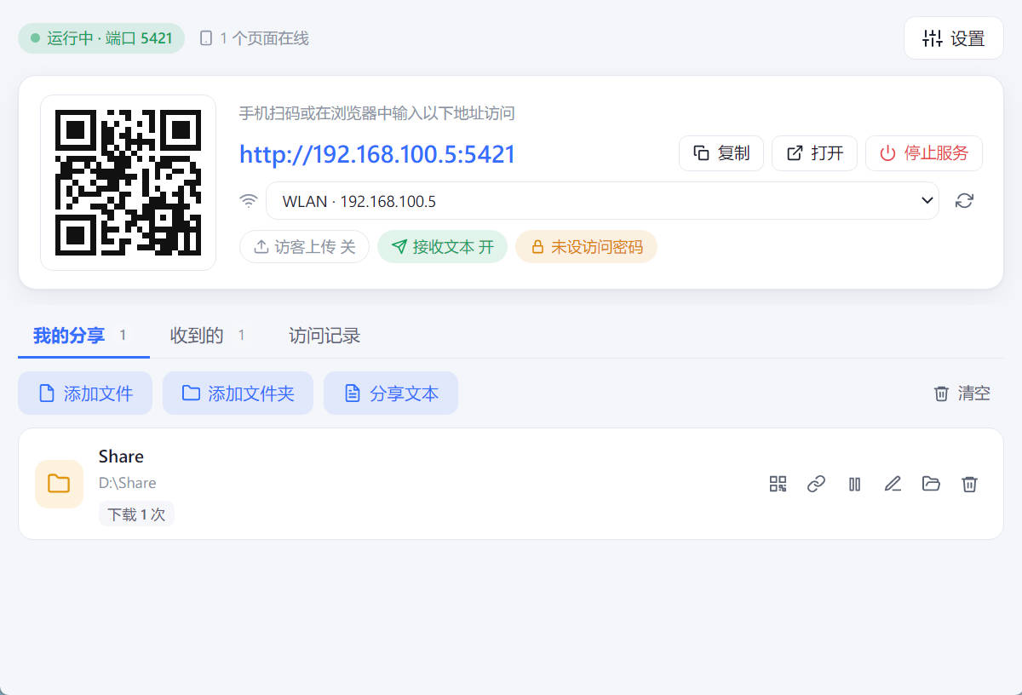Open the http://192.168.100.5:5421 link

tap(377, 154)
